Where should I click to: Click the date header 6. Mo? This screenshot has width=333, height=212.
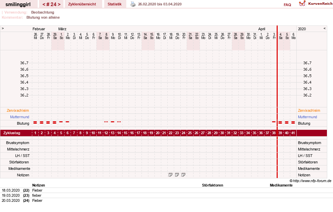tap(294, 36)
